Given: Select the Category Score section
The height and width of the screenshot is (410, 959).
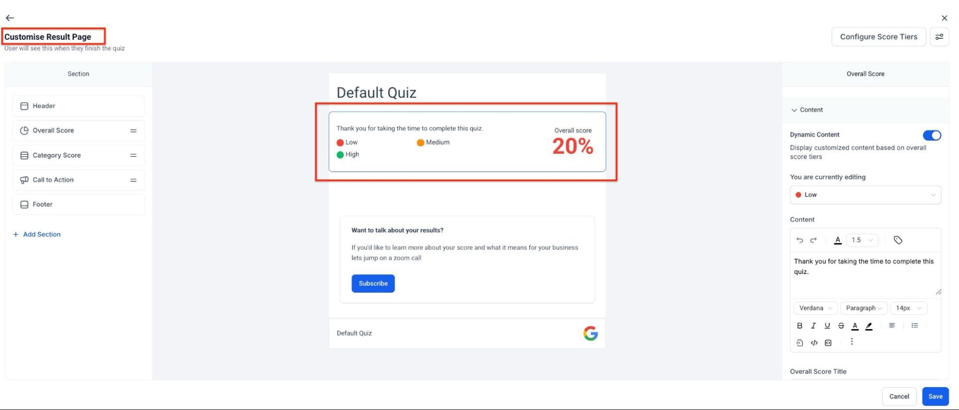Looking at the screenshot, I should [57, 156].
